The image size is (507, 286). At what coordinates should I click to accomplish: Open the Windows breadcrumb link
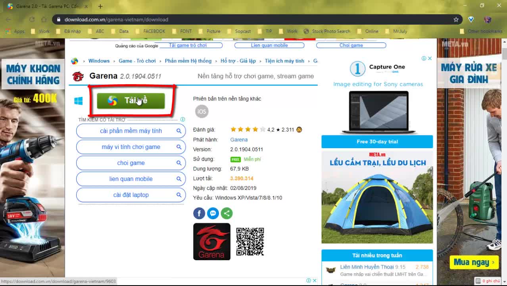coord(99,61)
